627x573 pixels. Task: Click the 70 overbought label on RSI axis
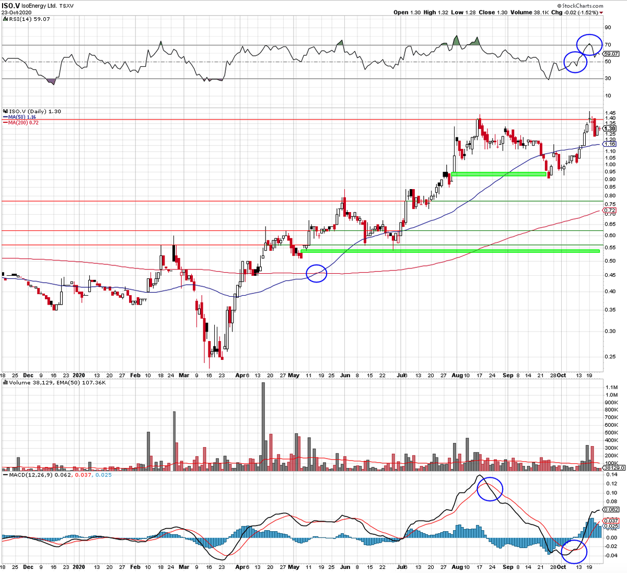tap(608, 45)
